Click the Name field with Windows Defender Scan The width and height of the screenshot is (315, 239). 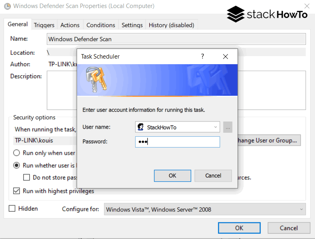pyautogui.click(x=177, y=39)
